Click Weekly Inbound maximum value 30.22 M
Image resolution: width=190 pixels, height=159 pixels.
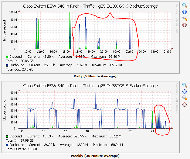tap(115, 136)
